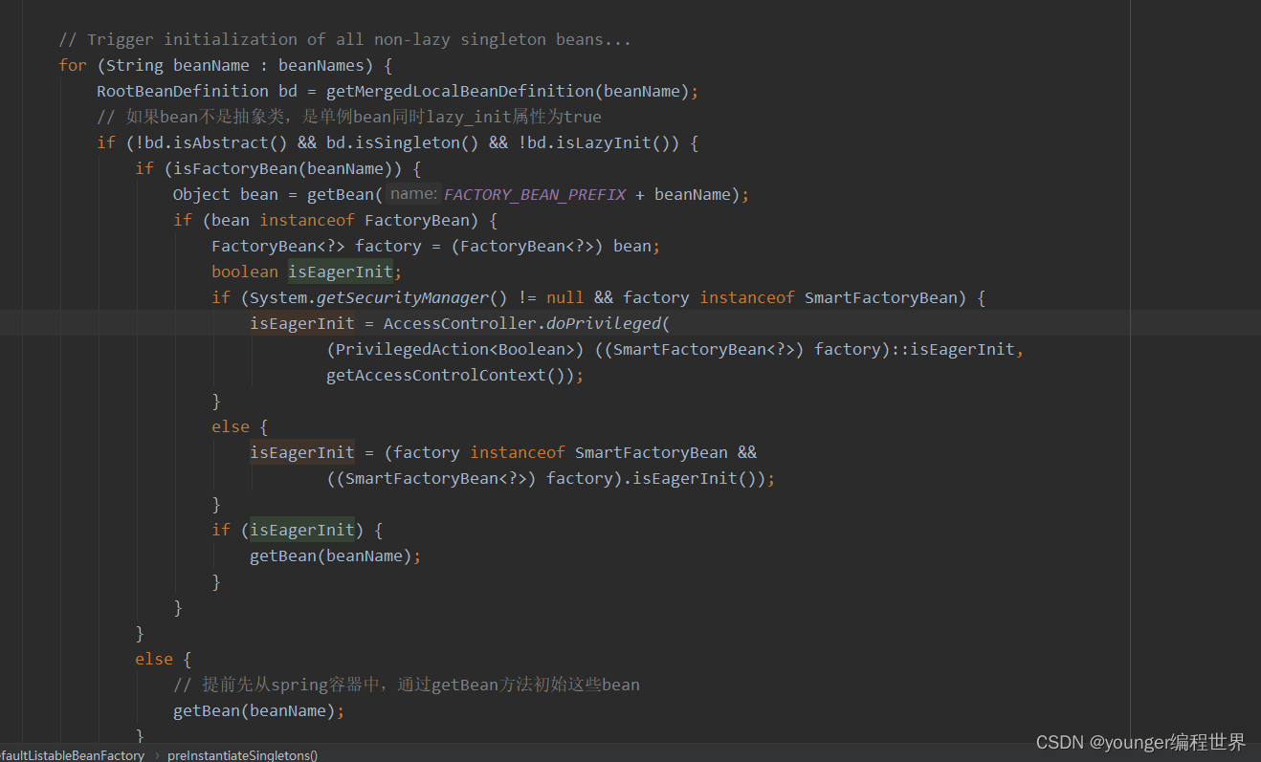Click the 'FACTORY_BEAN_PREFIX' constant

point(535,194)
